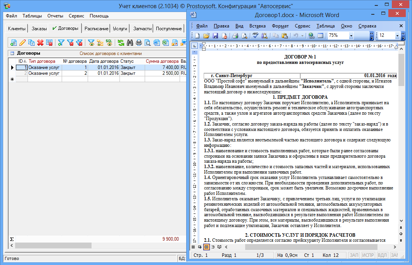Screen dimensions: 412x265
Task: Click the print preview icon in Word toolbar
Action: click(244, 36)
